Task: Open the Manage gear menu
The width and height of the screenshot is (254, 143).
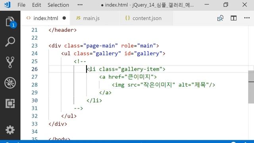Action: 10,130
